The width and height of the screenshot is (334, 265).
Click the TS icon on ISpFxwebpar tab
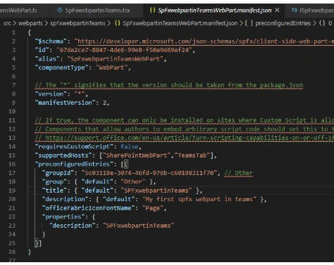(x=295, y=10)
